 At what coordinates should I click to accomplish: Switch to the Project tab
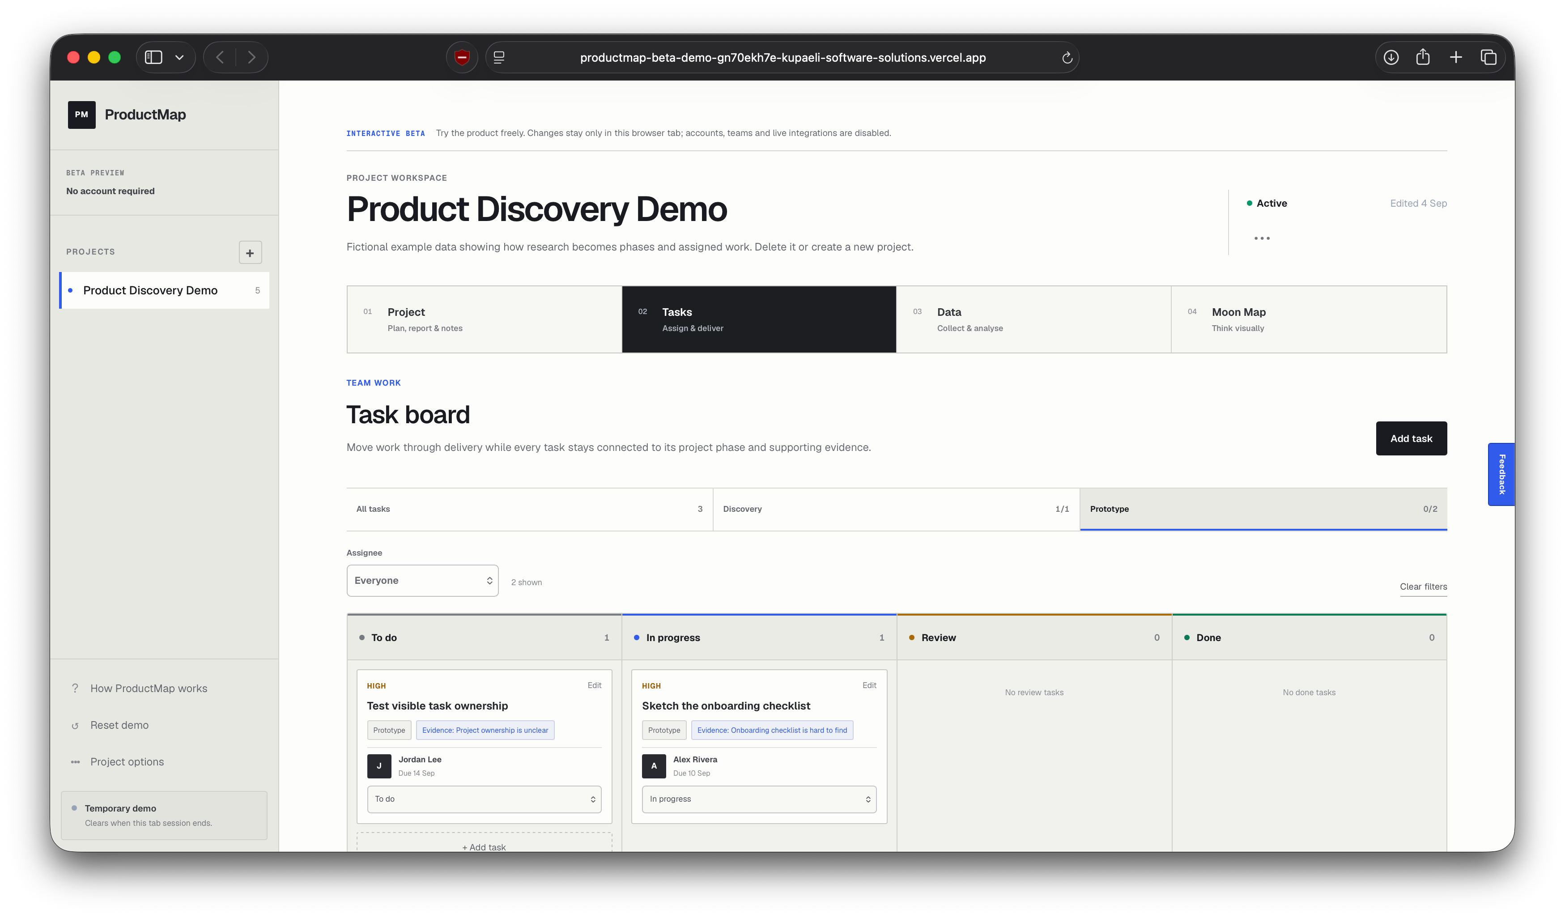pyautogui.click(x=485, y=319)
